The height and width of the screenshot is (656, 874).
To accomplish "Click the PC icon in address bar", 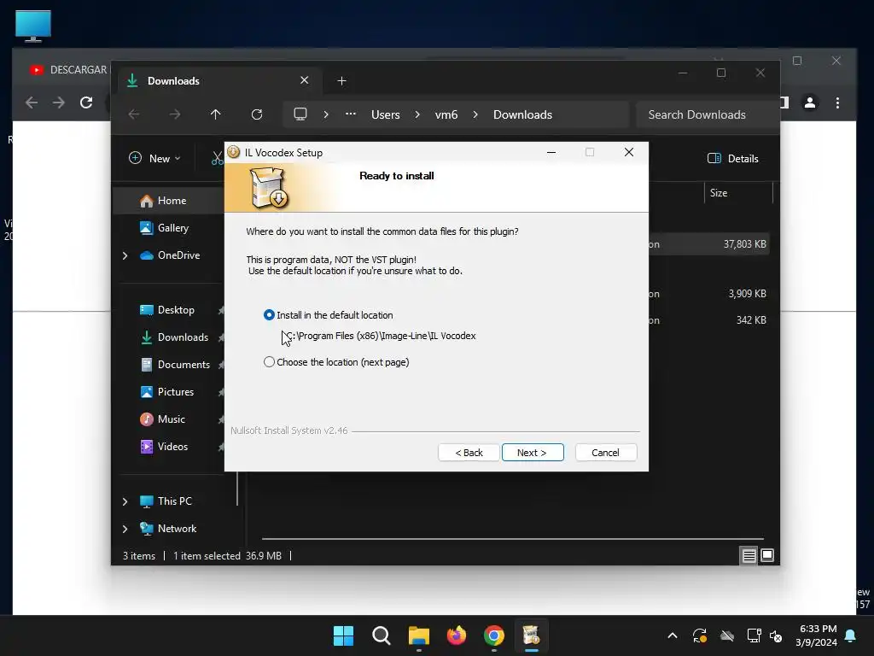I will (x=300, y=114).
